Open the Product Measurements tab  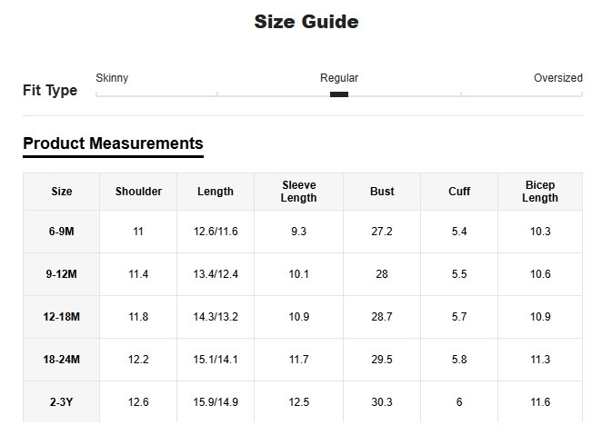pyautogui.click(x=113, y=143)
